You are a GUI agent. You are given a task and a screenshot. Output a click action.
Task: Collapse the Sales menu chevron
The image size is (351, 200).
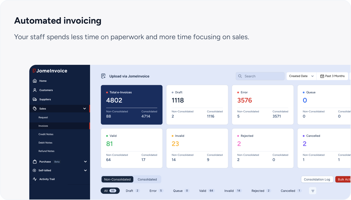coord(84,109)
